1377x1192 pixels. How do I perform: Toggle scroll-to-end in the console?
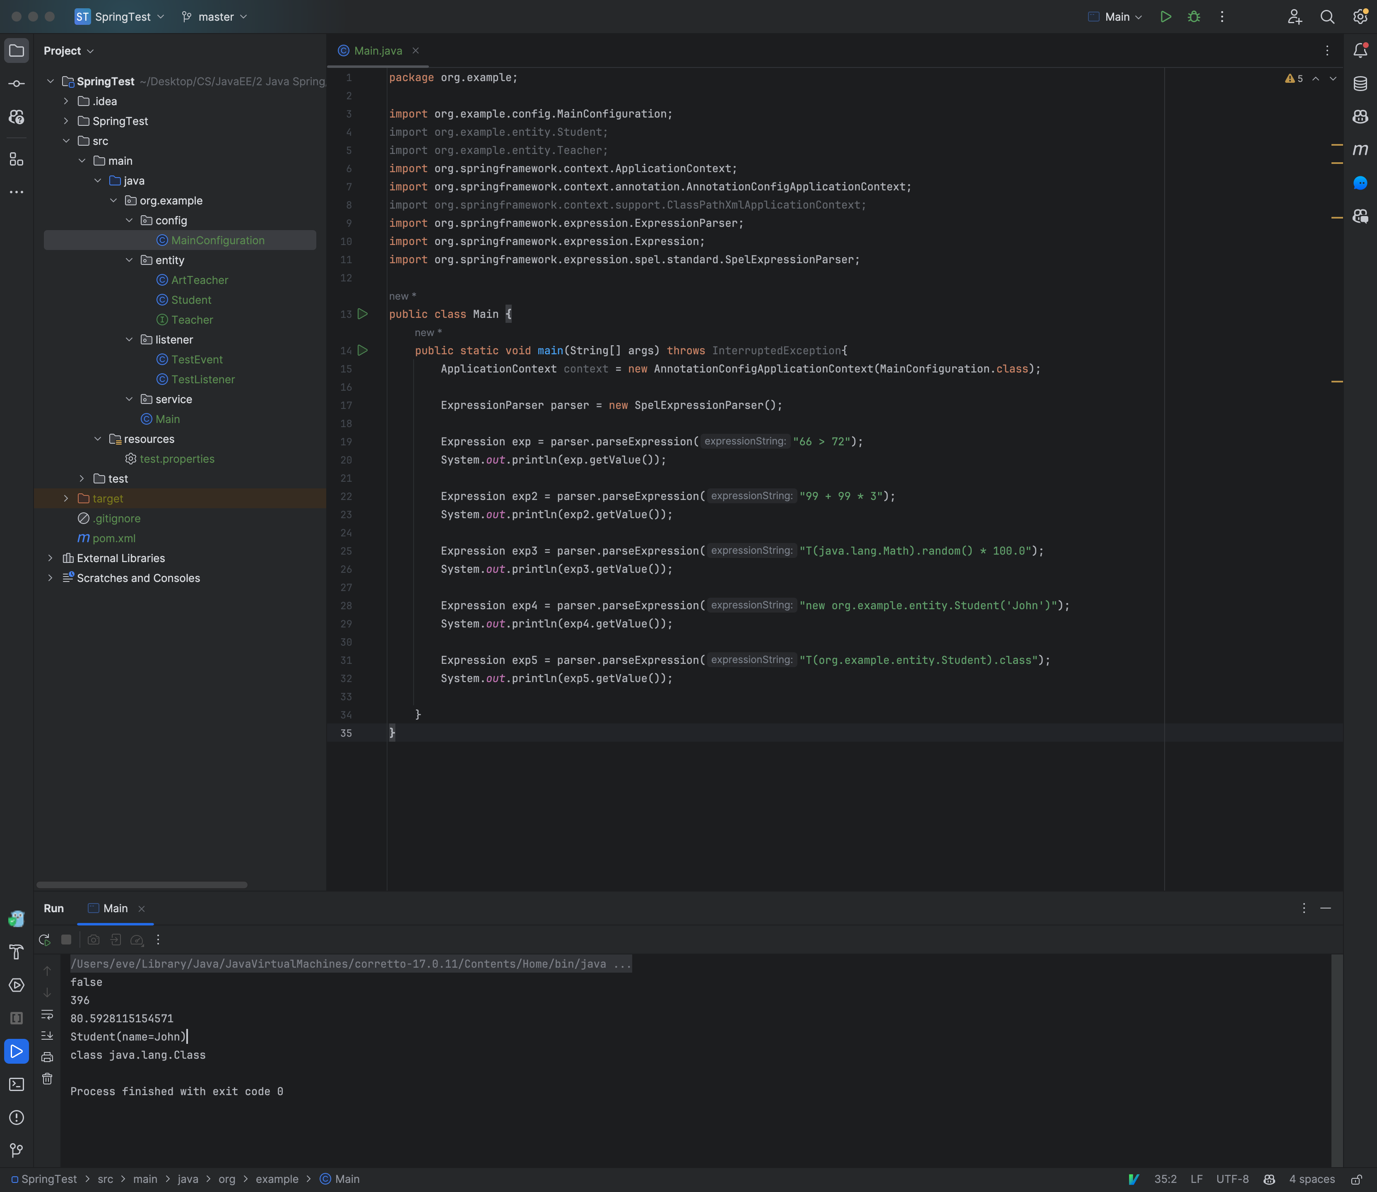point(47,1035)
